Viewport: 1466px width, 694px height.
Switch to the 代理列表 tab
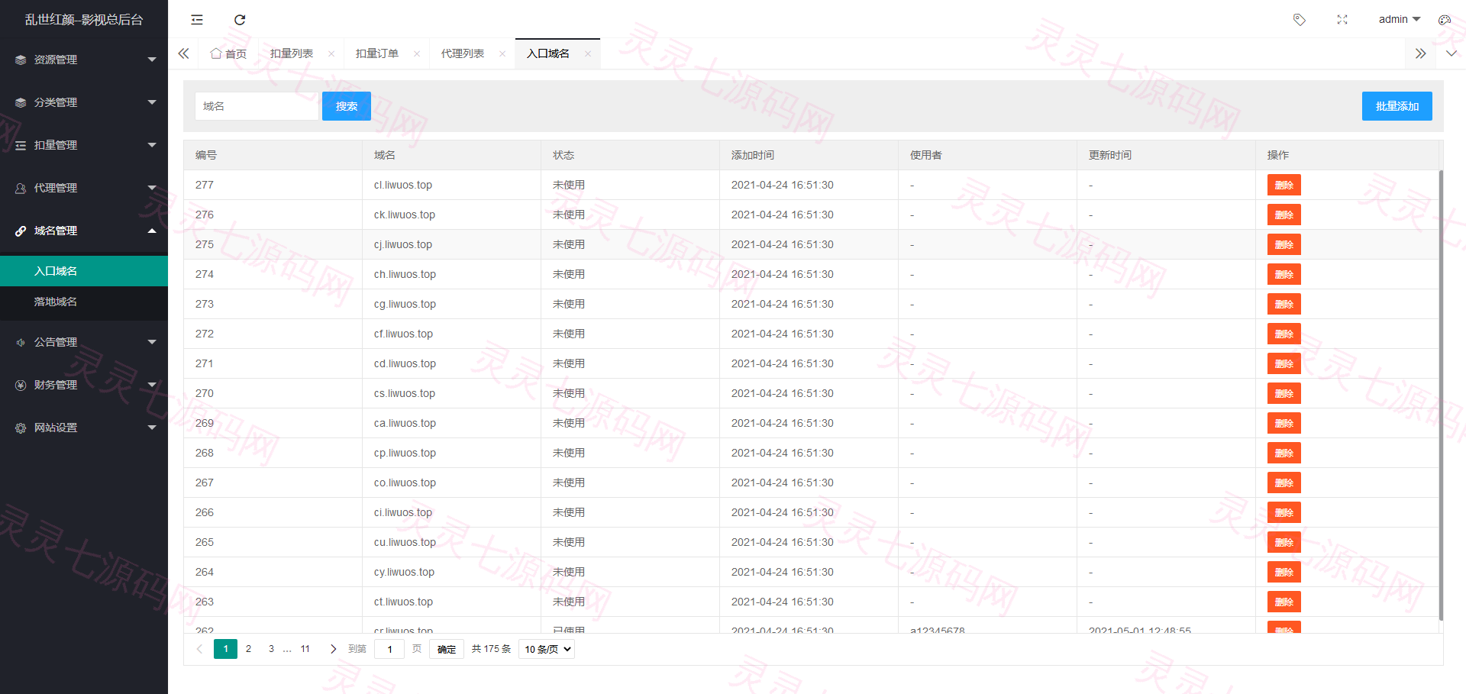pyautogui.click(x=463, y=53)
